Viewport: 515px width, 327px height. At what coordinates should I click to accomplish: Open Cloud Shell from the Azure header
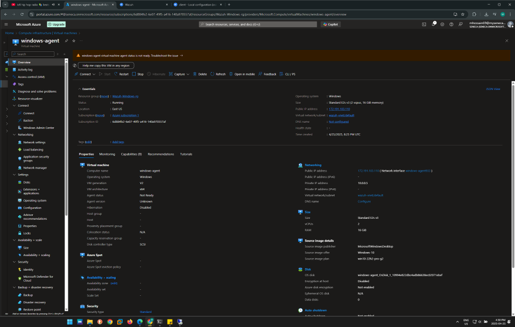pyautogui.click(x=424, y=24)
